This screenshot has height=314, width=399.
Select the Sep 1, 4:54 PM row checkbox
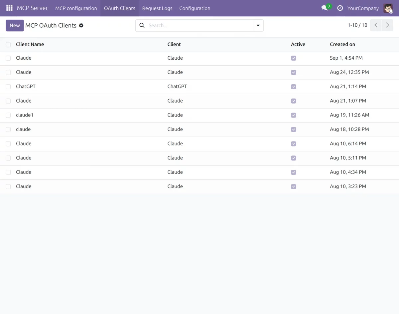(8, 58)
